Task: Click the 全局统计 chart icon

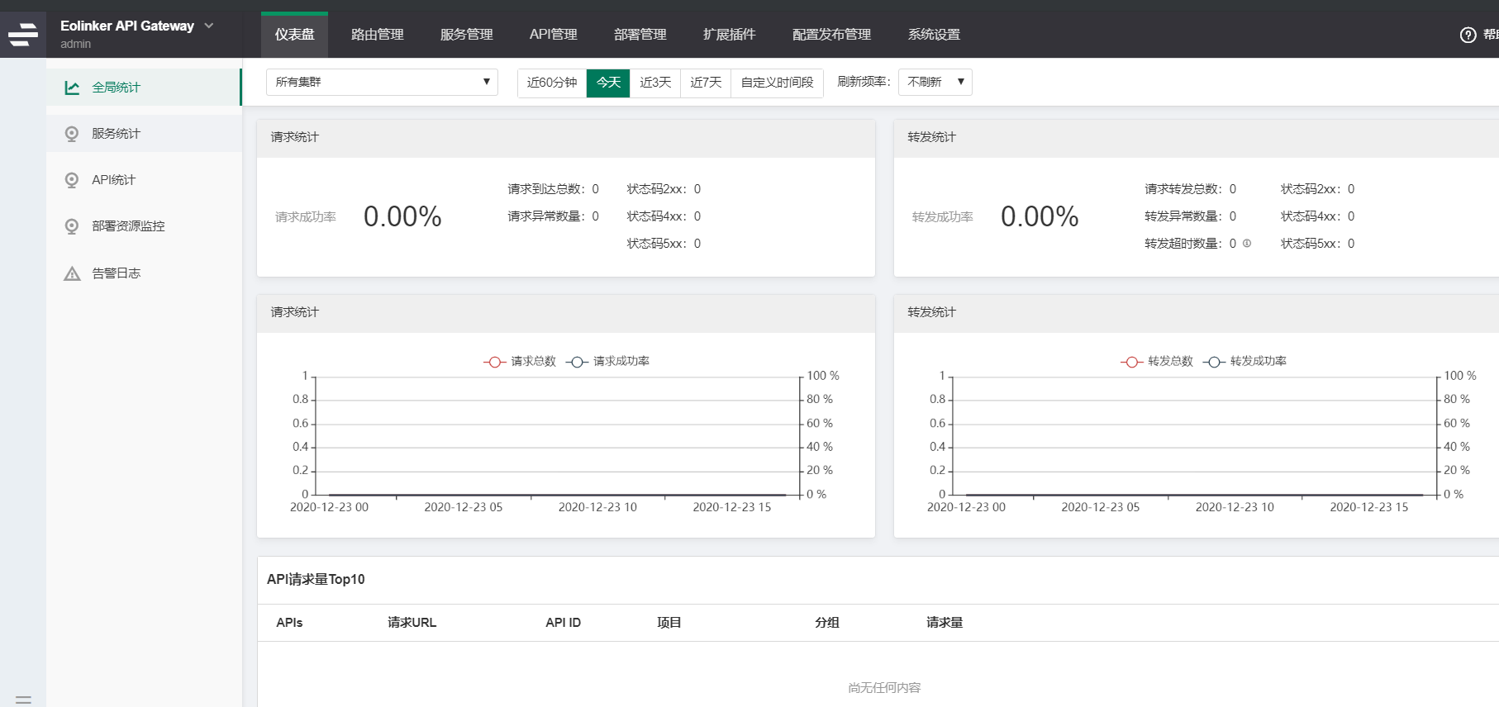Action: tap(73, 88)
